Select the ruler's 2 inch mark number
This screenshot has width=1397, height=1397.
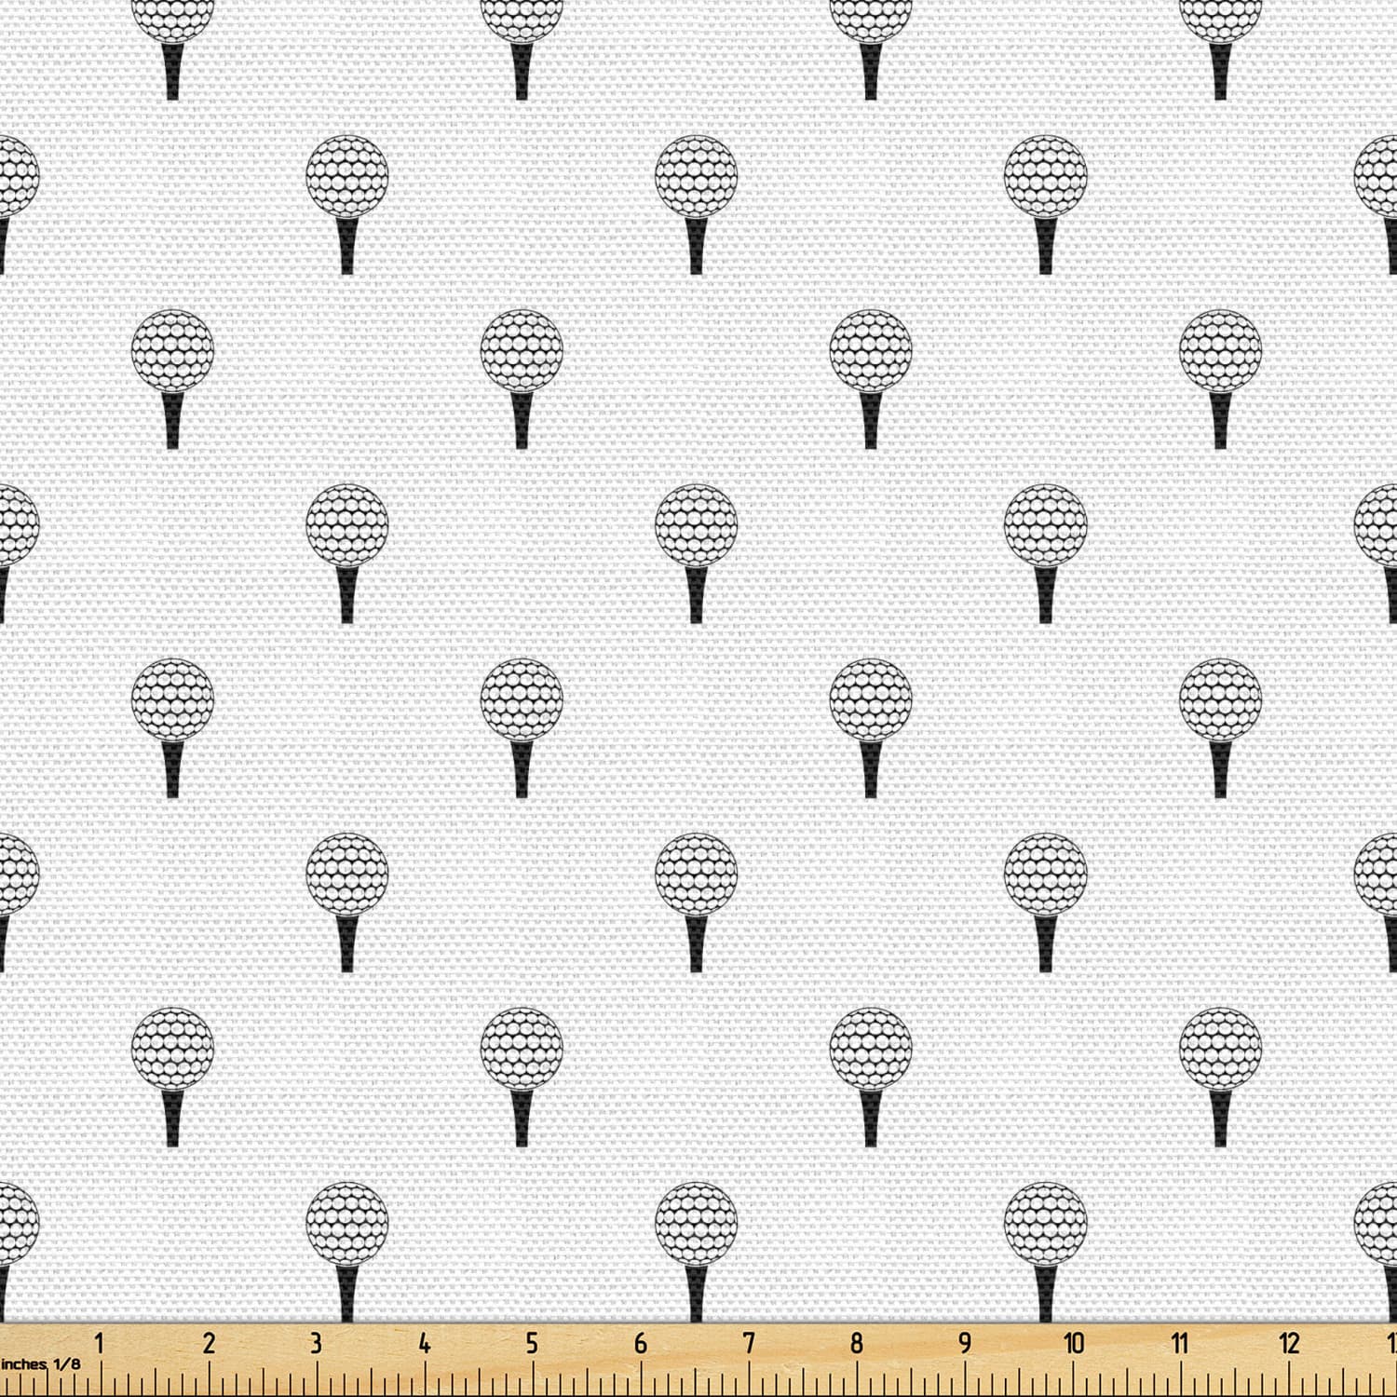209,1343
